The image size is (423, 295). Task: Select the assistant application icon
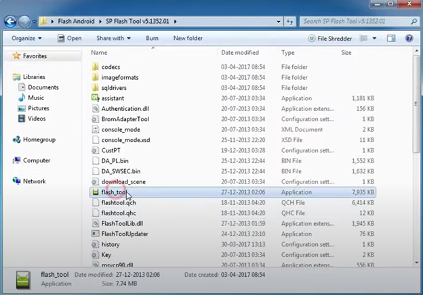tap(95, 97)
